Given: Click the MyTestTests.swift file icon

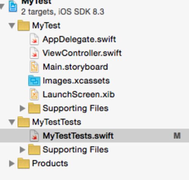Looking at the screenshot, I should click(34, 136).
